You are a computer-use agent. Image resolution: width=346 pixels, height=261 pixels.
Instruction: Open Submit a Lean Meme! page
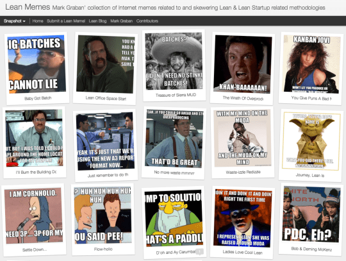click(66, 21)
